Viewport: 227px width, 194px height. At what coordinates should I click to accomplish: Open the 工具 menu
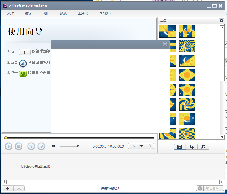[x=83, y=13]
